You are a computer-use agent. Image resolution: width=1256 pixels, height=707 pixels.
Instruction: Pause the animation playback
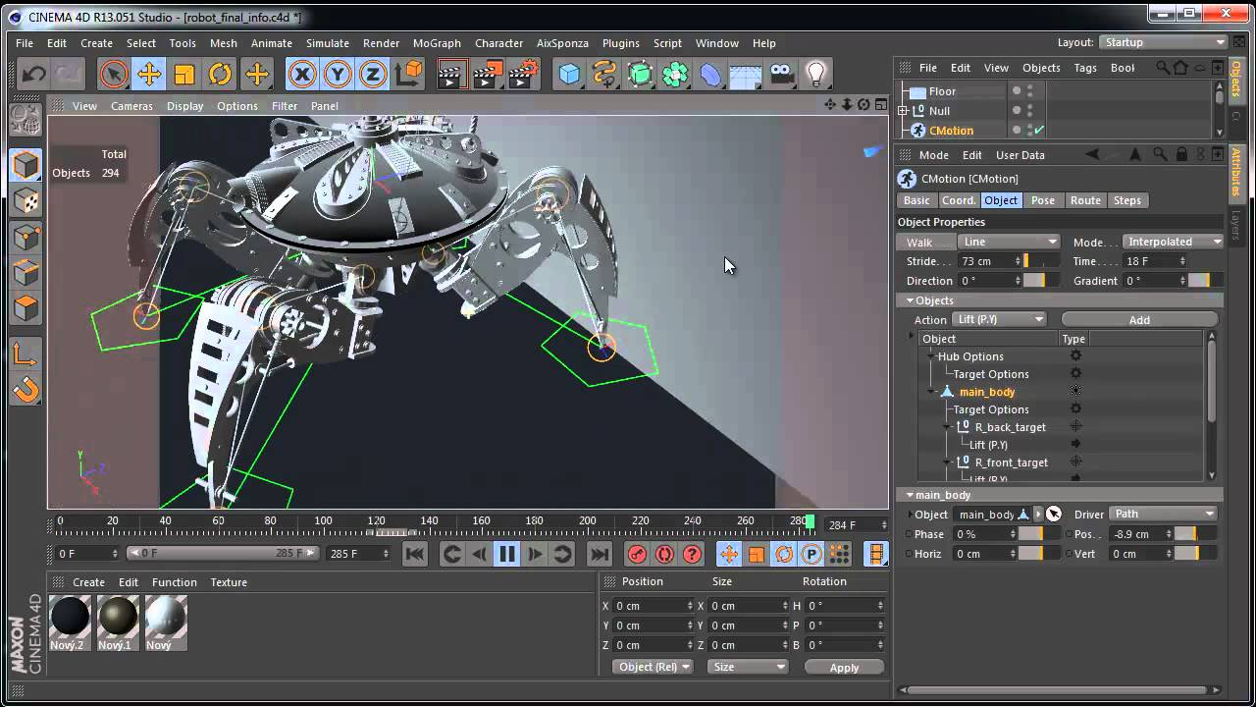coord(507,555)
